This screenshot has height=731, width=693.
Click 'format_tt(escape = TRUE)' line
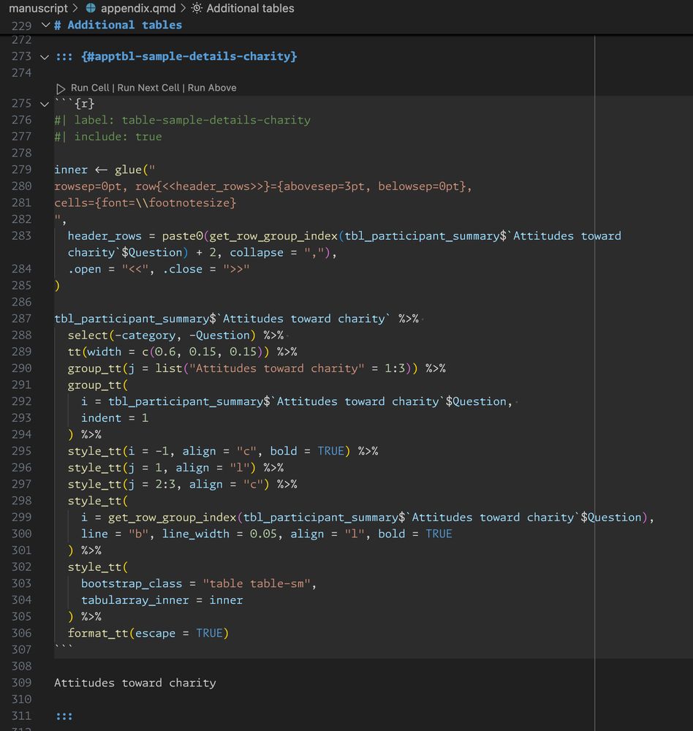[x=148, y=633]
